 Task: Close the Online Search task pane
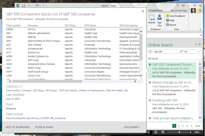click(200, 44)
